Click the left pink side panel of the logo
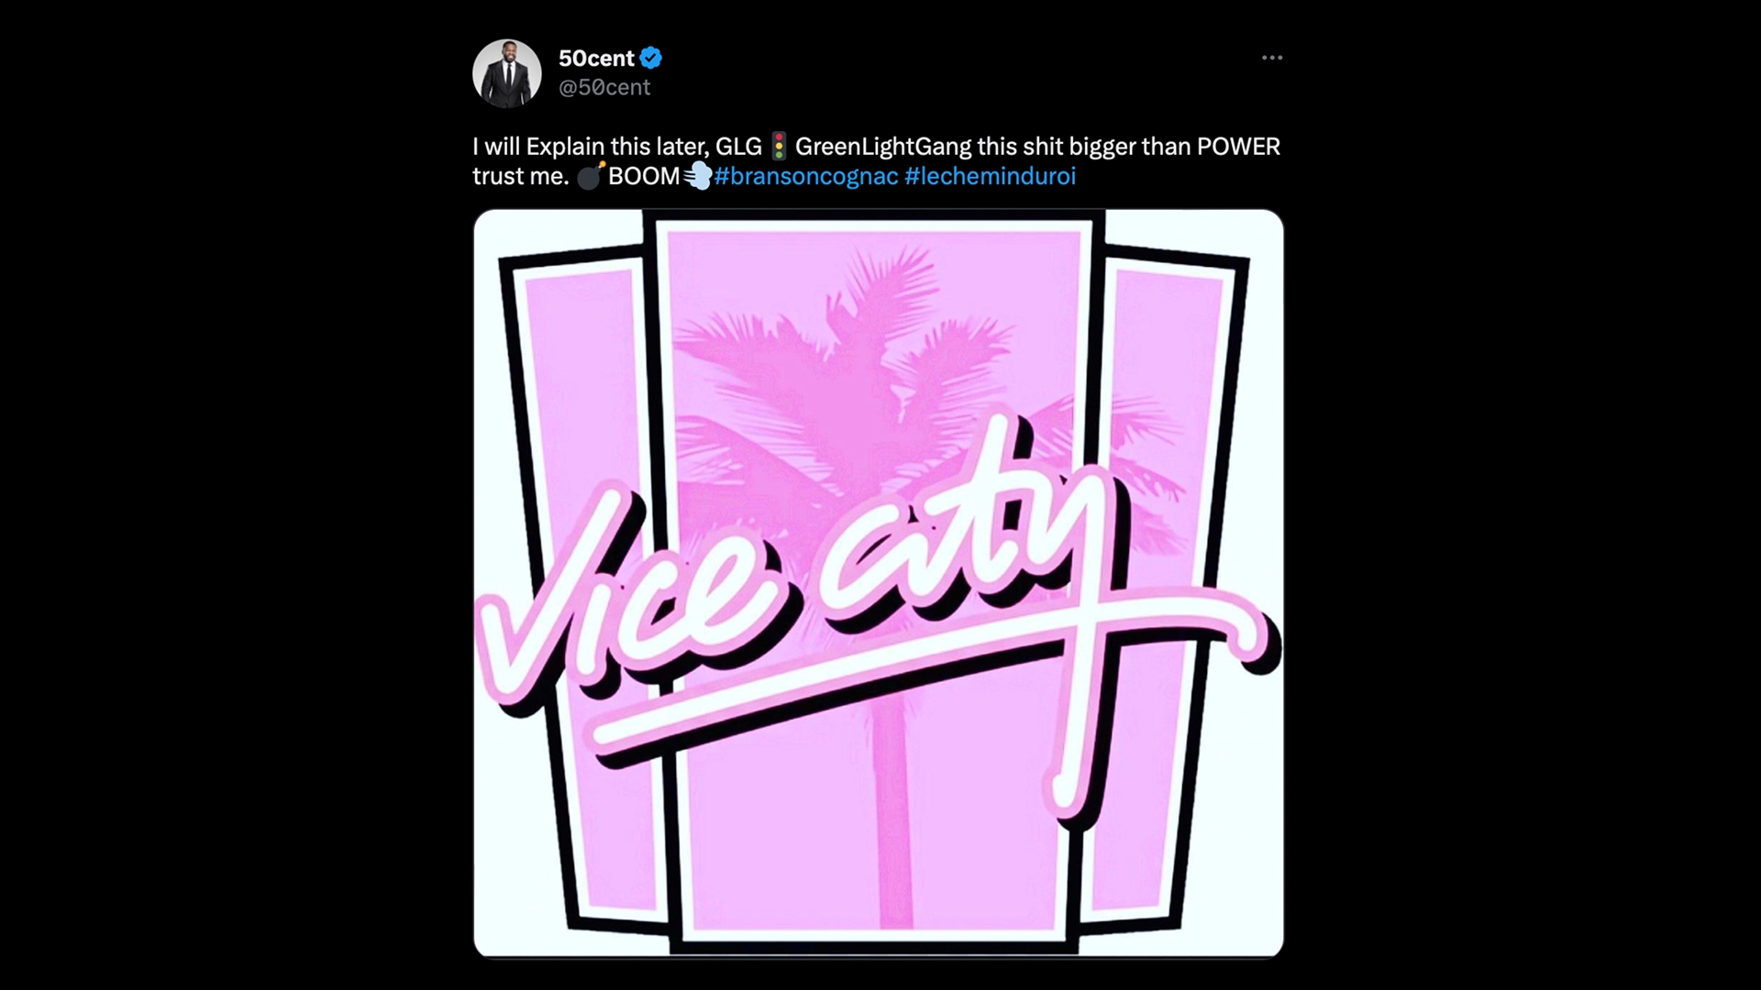Viewport: 1761px width, 990px height. (587, 587)
